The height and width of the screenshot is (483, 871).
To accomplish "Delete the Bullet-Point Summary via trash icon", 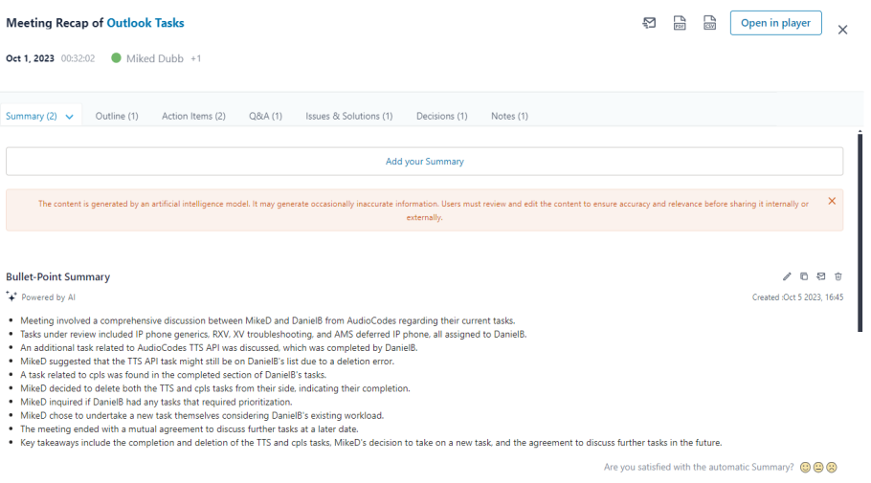I will click(838, 276).
